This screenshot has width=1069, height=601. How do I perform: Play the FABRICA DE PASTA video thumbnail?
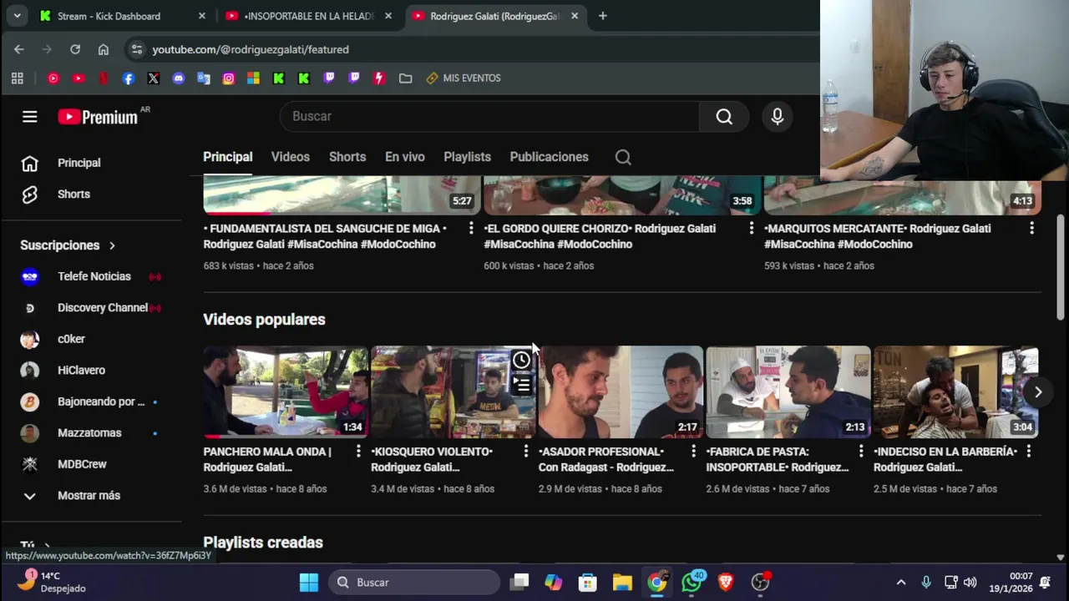pos(788,391)
